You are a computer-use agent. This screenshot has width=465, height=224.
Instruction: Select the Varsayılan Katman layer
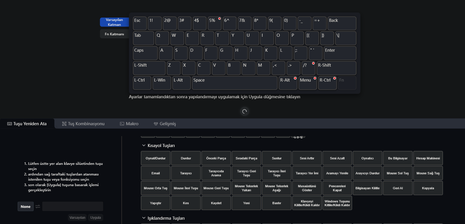point(114,22)
